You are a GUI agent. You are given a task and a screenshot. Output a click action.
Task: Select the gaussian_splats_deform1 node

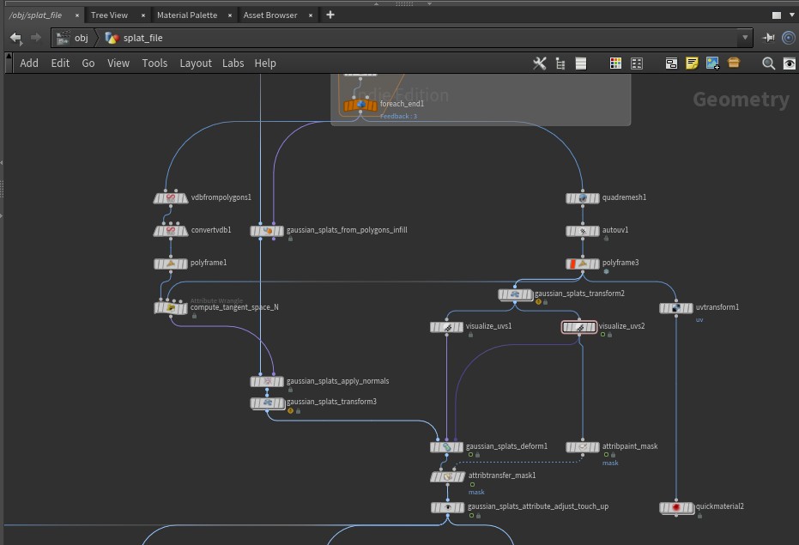(446, 447)
